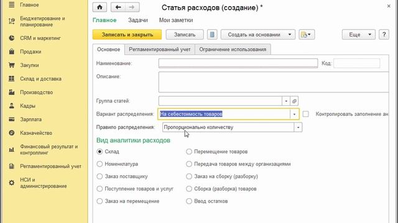Open the Еще menu dropdown
The height and width of the screenshot is (223, 398).
pyautogui.click(x=358, y=35)
